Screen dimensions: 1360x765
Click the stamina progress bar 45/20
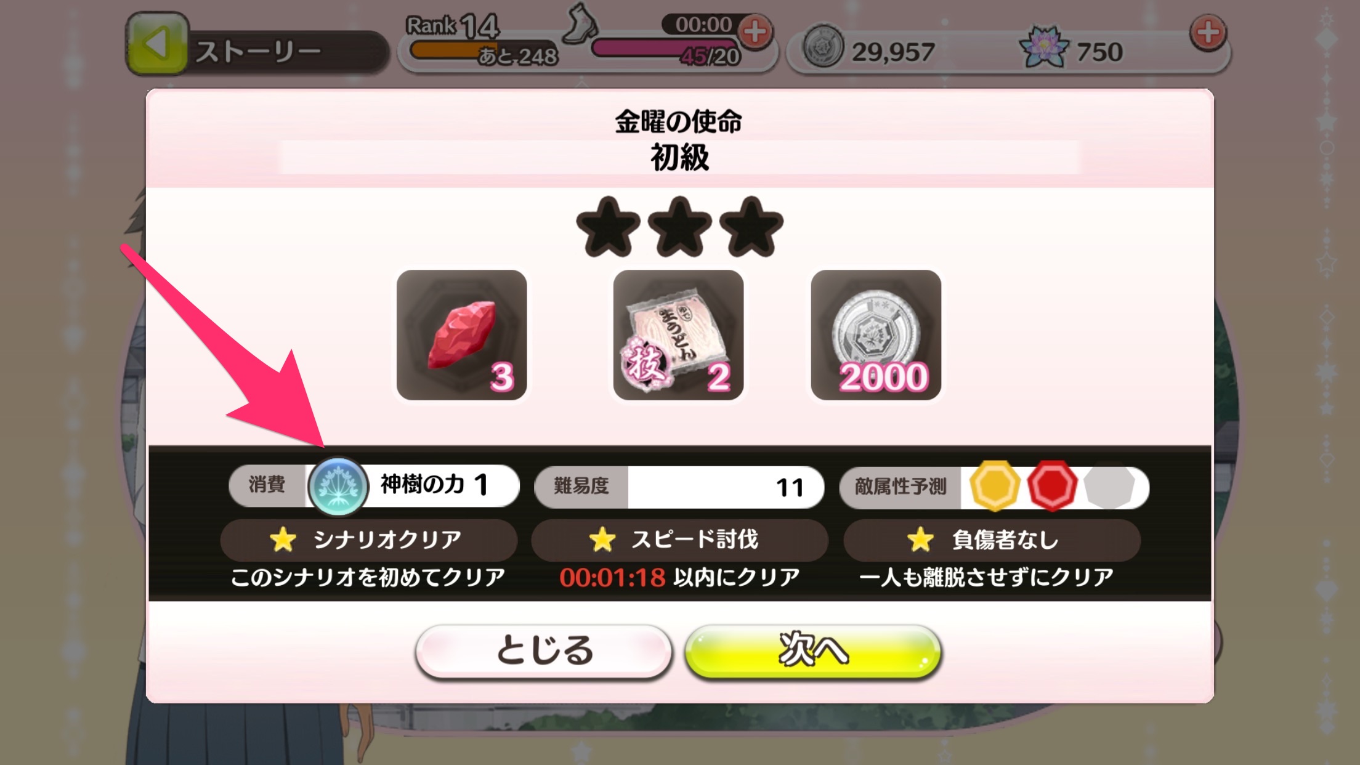point(666,49)
